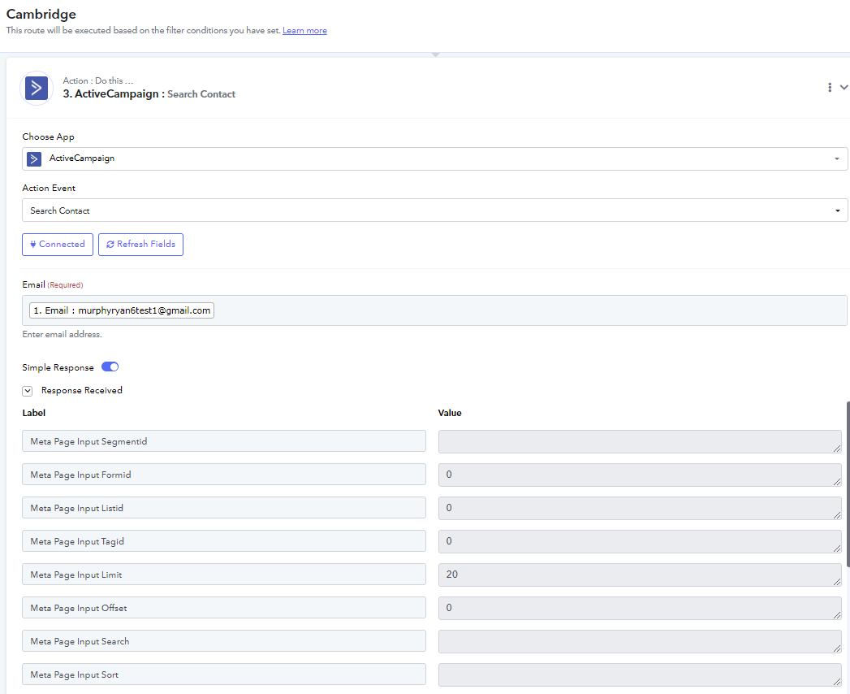Screen dimensions: 850x694
Task: Click the value box for Meta Page Input Offset
Action: pyautogui.click(x=640, y=609)
